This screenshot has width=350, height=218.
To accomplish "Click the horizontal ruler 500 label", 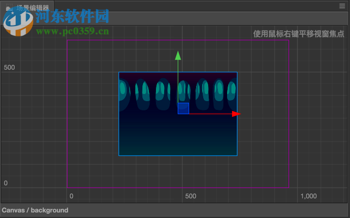I will (x=191, y=196).
